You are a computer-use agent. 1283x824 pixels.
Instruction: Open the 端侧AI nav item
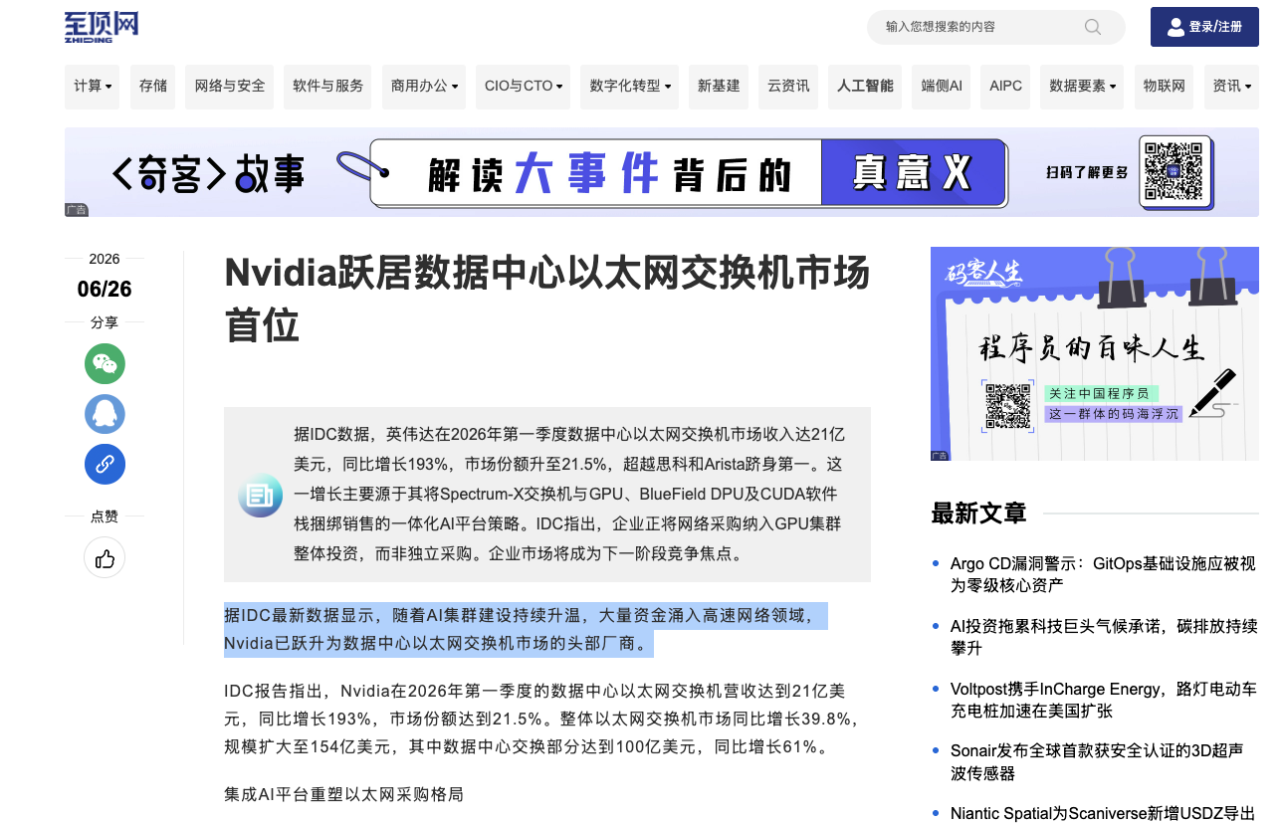click(x=942, y=87)
